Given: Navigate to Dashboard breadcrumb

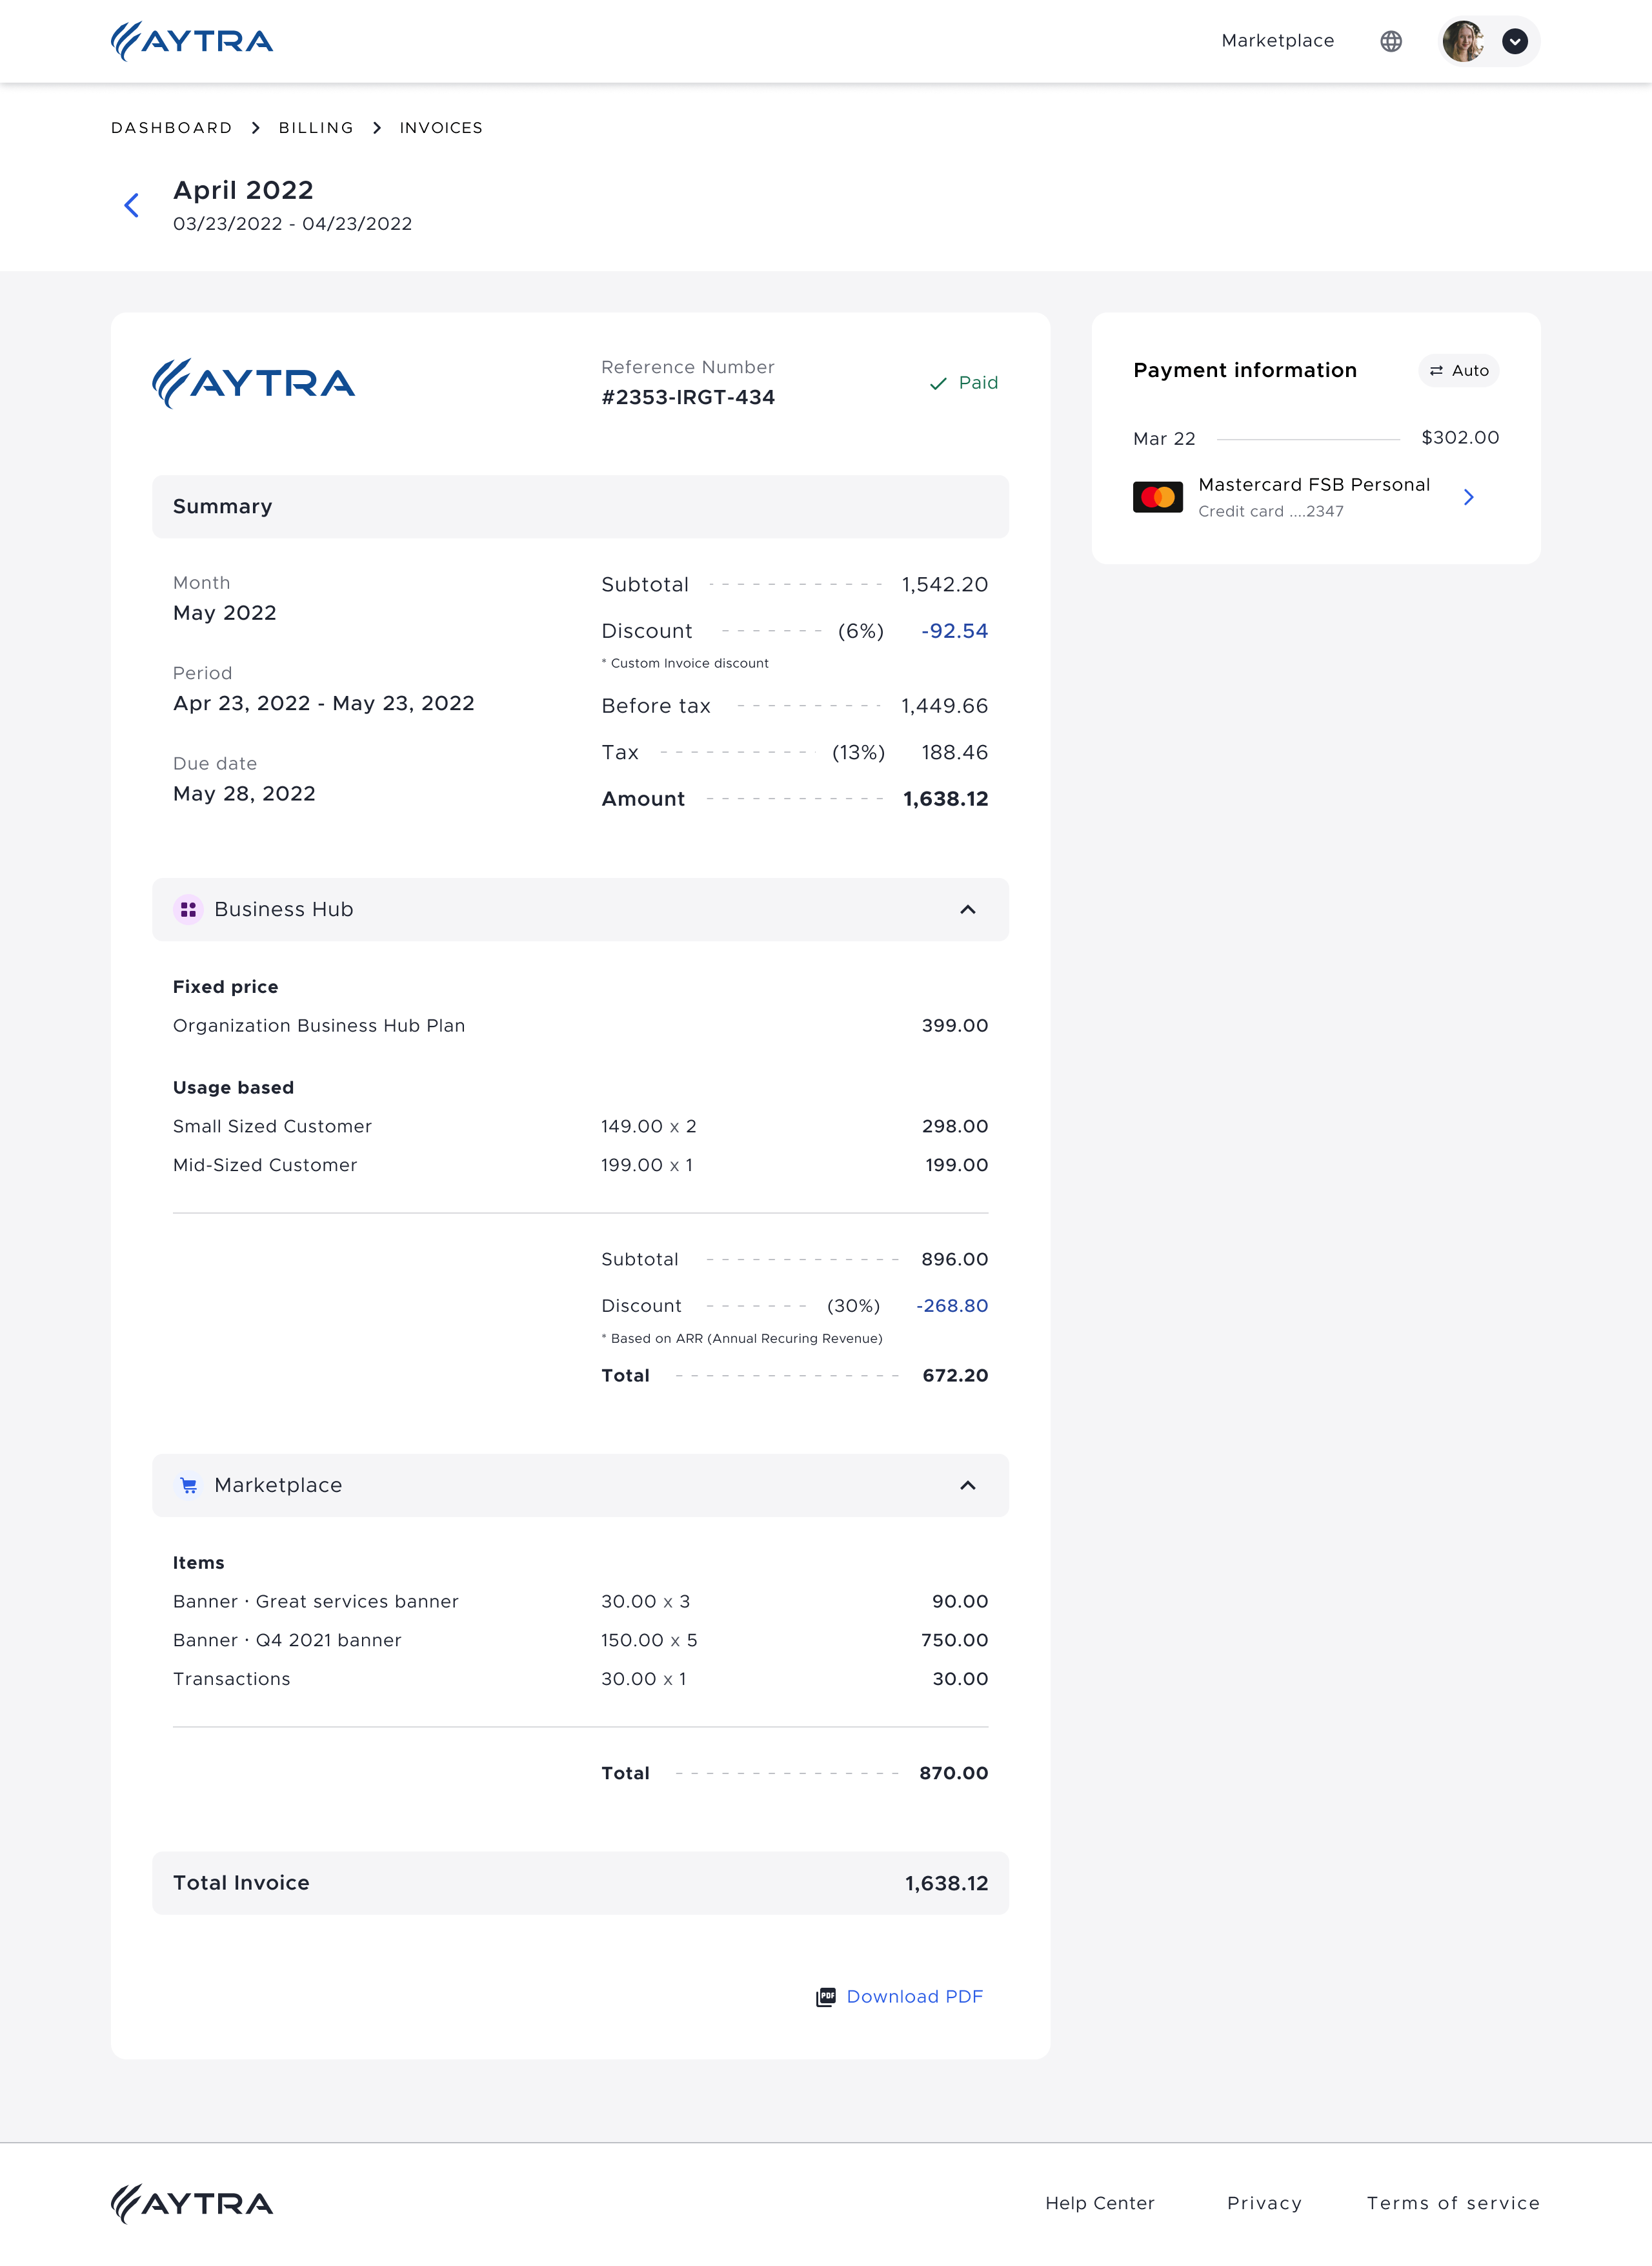Looking at the screenshot, I should coord(171,128).
